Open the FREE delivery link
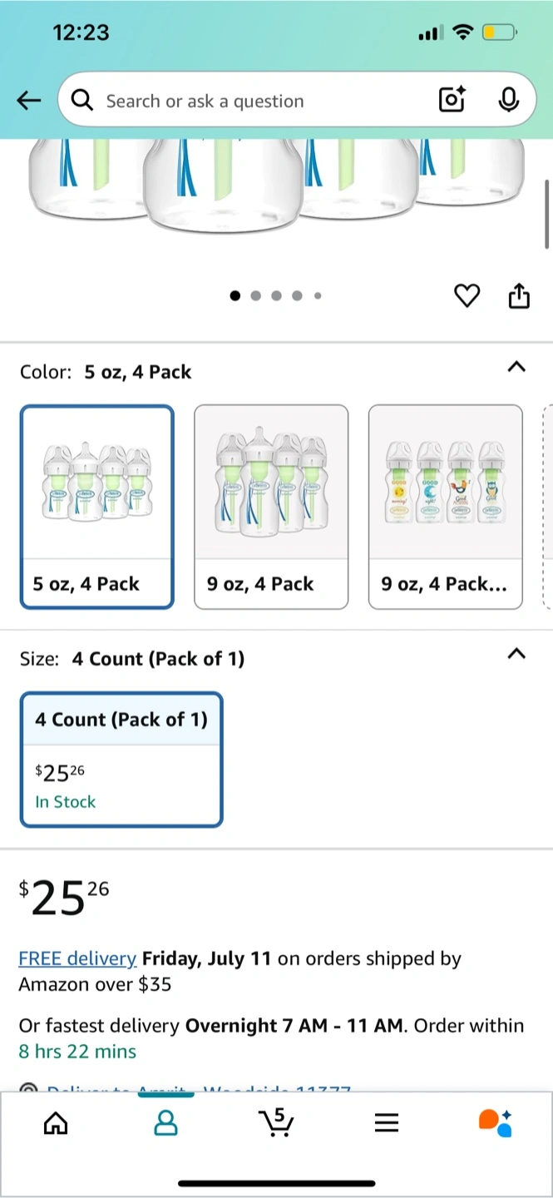Image resolution: width=553 pixels, height=1198 pixels. click(77, 958)
